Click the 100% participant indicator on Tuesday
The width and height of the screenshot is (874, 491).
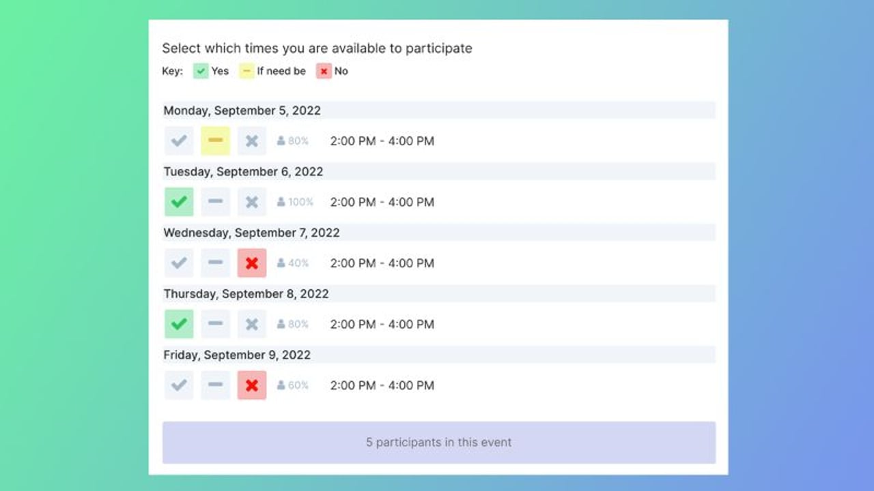coord(295,202)
